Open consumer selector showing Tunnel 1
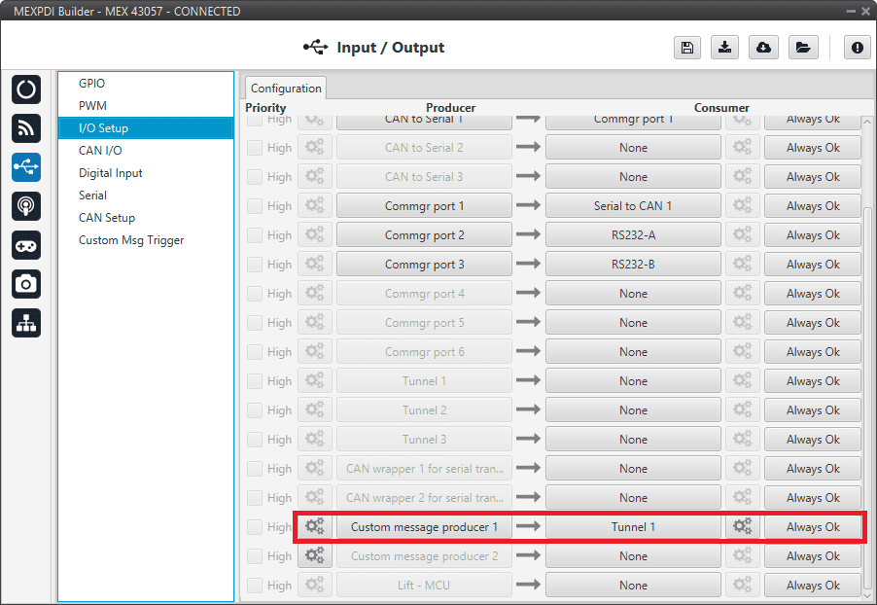877x605 pixels. (633, 526)
